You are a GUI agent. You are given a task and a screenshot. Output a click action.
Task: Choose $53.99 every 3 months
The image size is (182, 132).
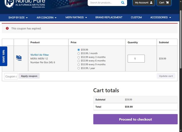[x=78, y=57]
